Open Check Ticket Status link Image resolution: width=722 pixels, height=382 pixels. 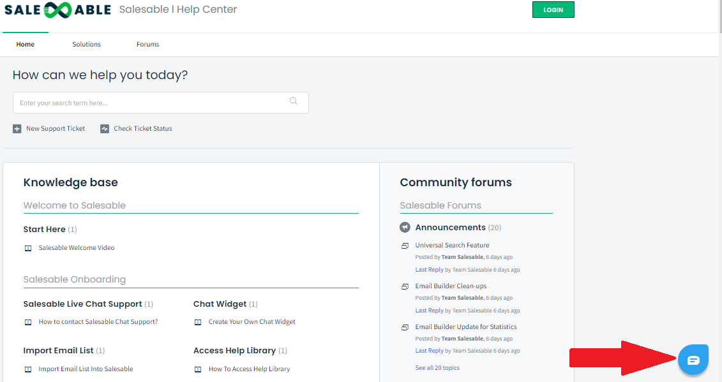[143, 128]
